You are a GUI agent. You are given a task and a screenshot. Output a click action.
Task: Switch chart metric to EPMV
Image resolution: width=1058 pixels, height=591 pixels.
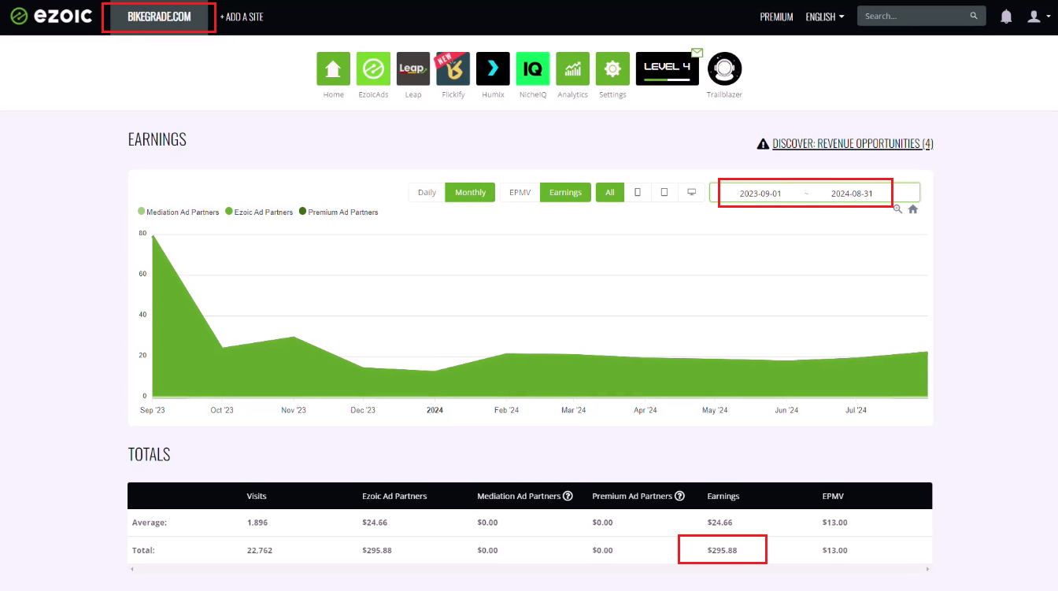[520, 192]
